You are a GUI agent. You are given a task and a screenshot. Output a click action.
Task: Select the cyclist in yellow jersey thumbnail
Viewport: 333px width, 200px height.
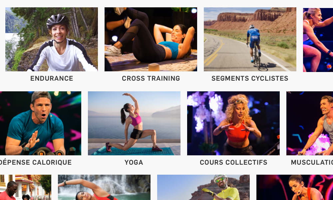coord(203,187)
